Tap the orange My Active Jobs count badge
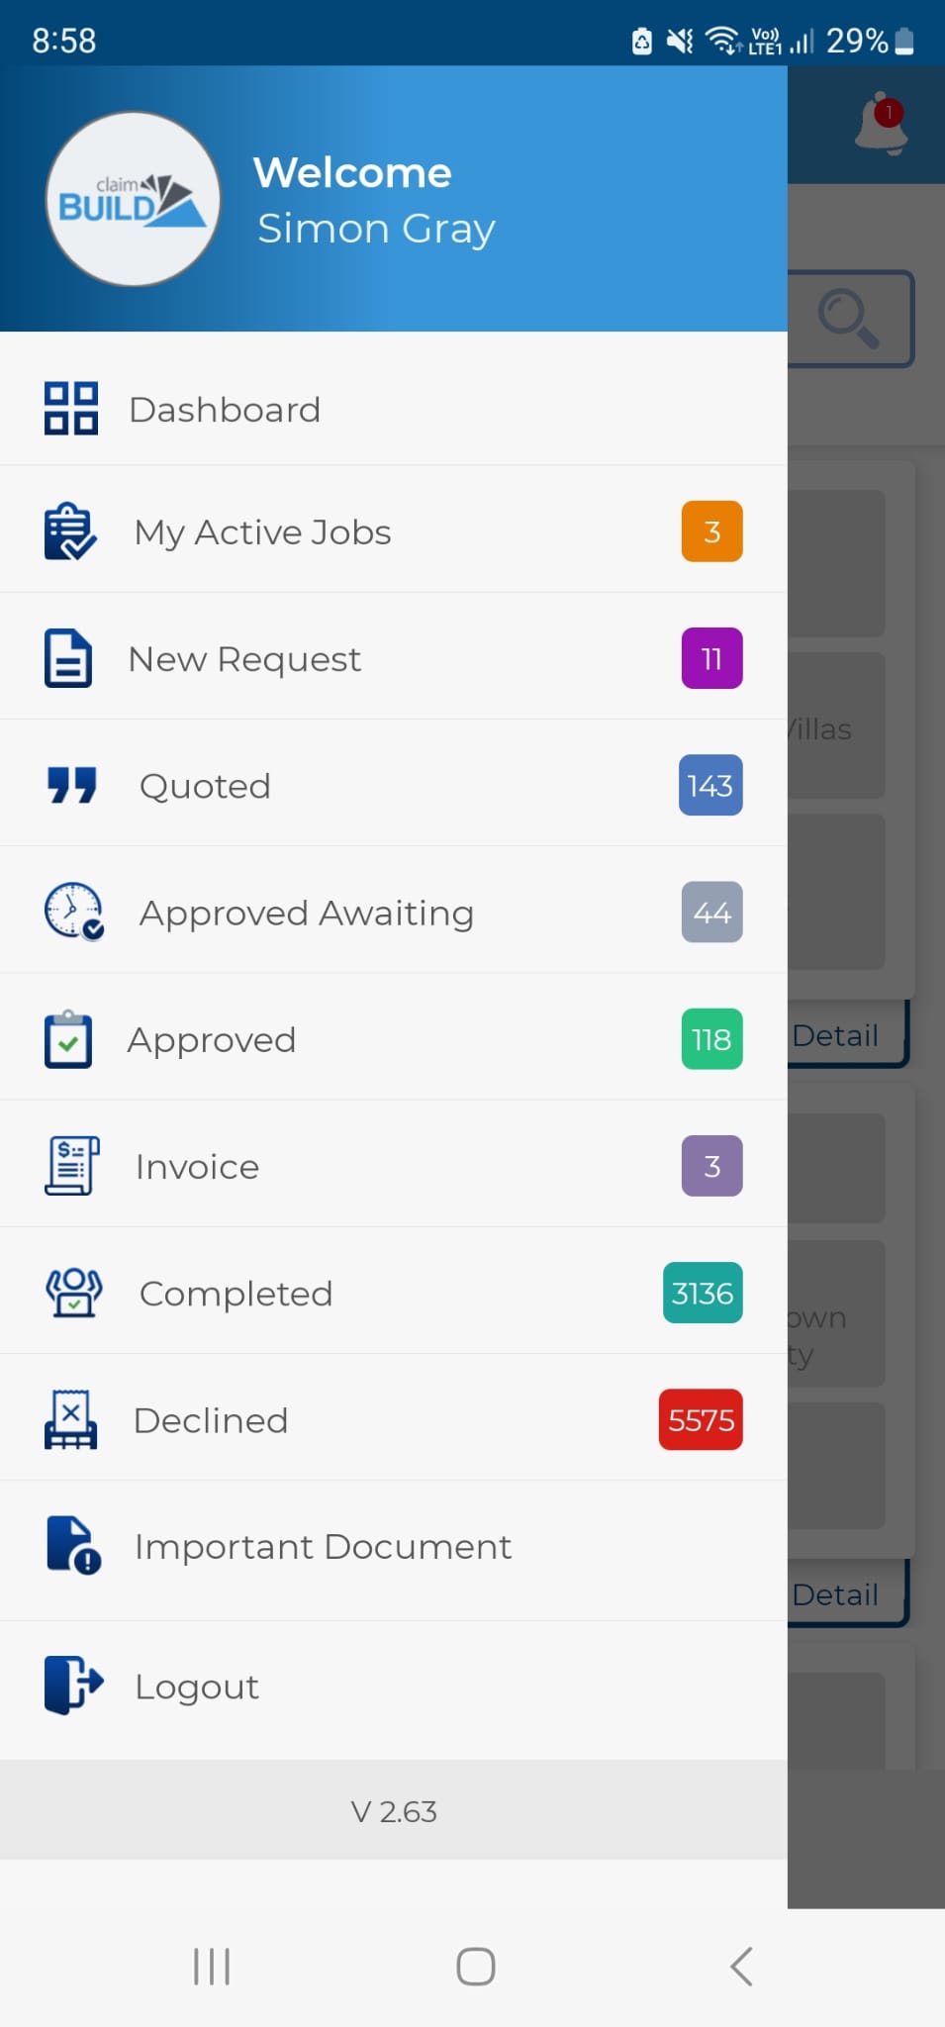This screenshot has height=2027, width=945. pyautogui.click(x=711, y=531)
